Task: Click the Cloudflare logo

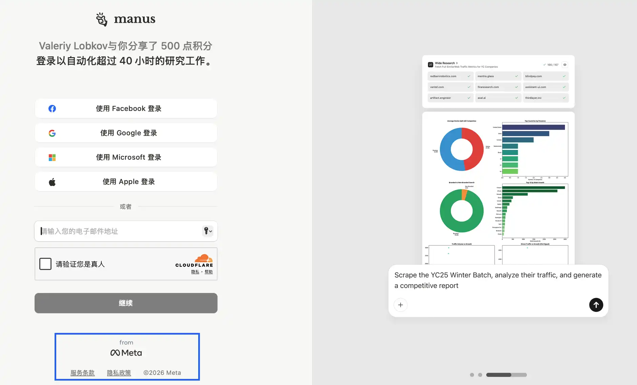Action: pyautogui.click(x=194, y=261)
